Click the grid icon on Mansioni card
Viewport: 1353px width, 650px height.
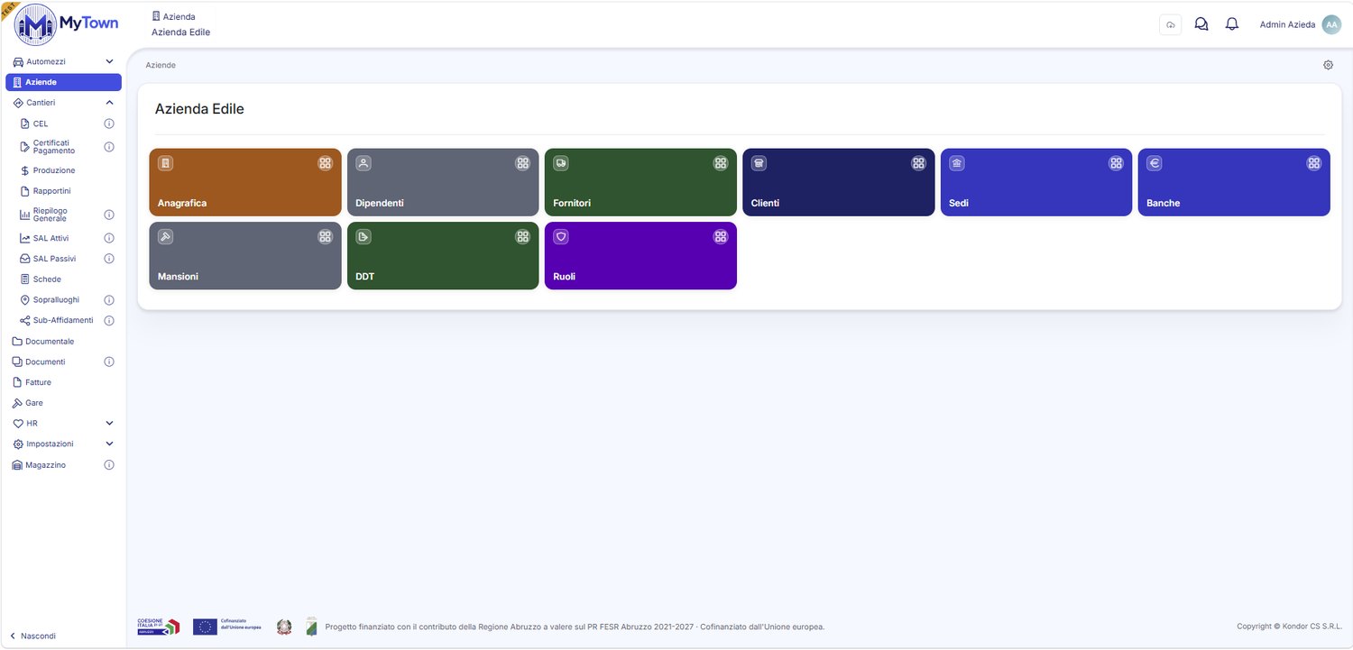pos(326,236)
